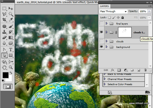Toggle lock transparent pixels
The width and height of the screenshot is (153, 108).
coord(109,18)
